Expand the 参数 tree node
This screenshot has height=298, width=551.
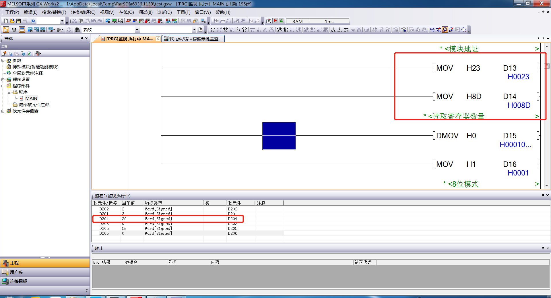click(3, 60)
